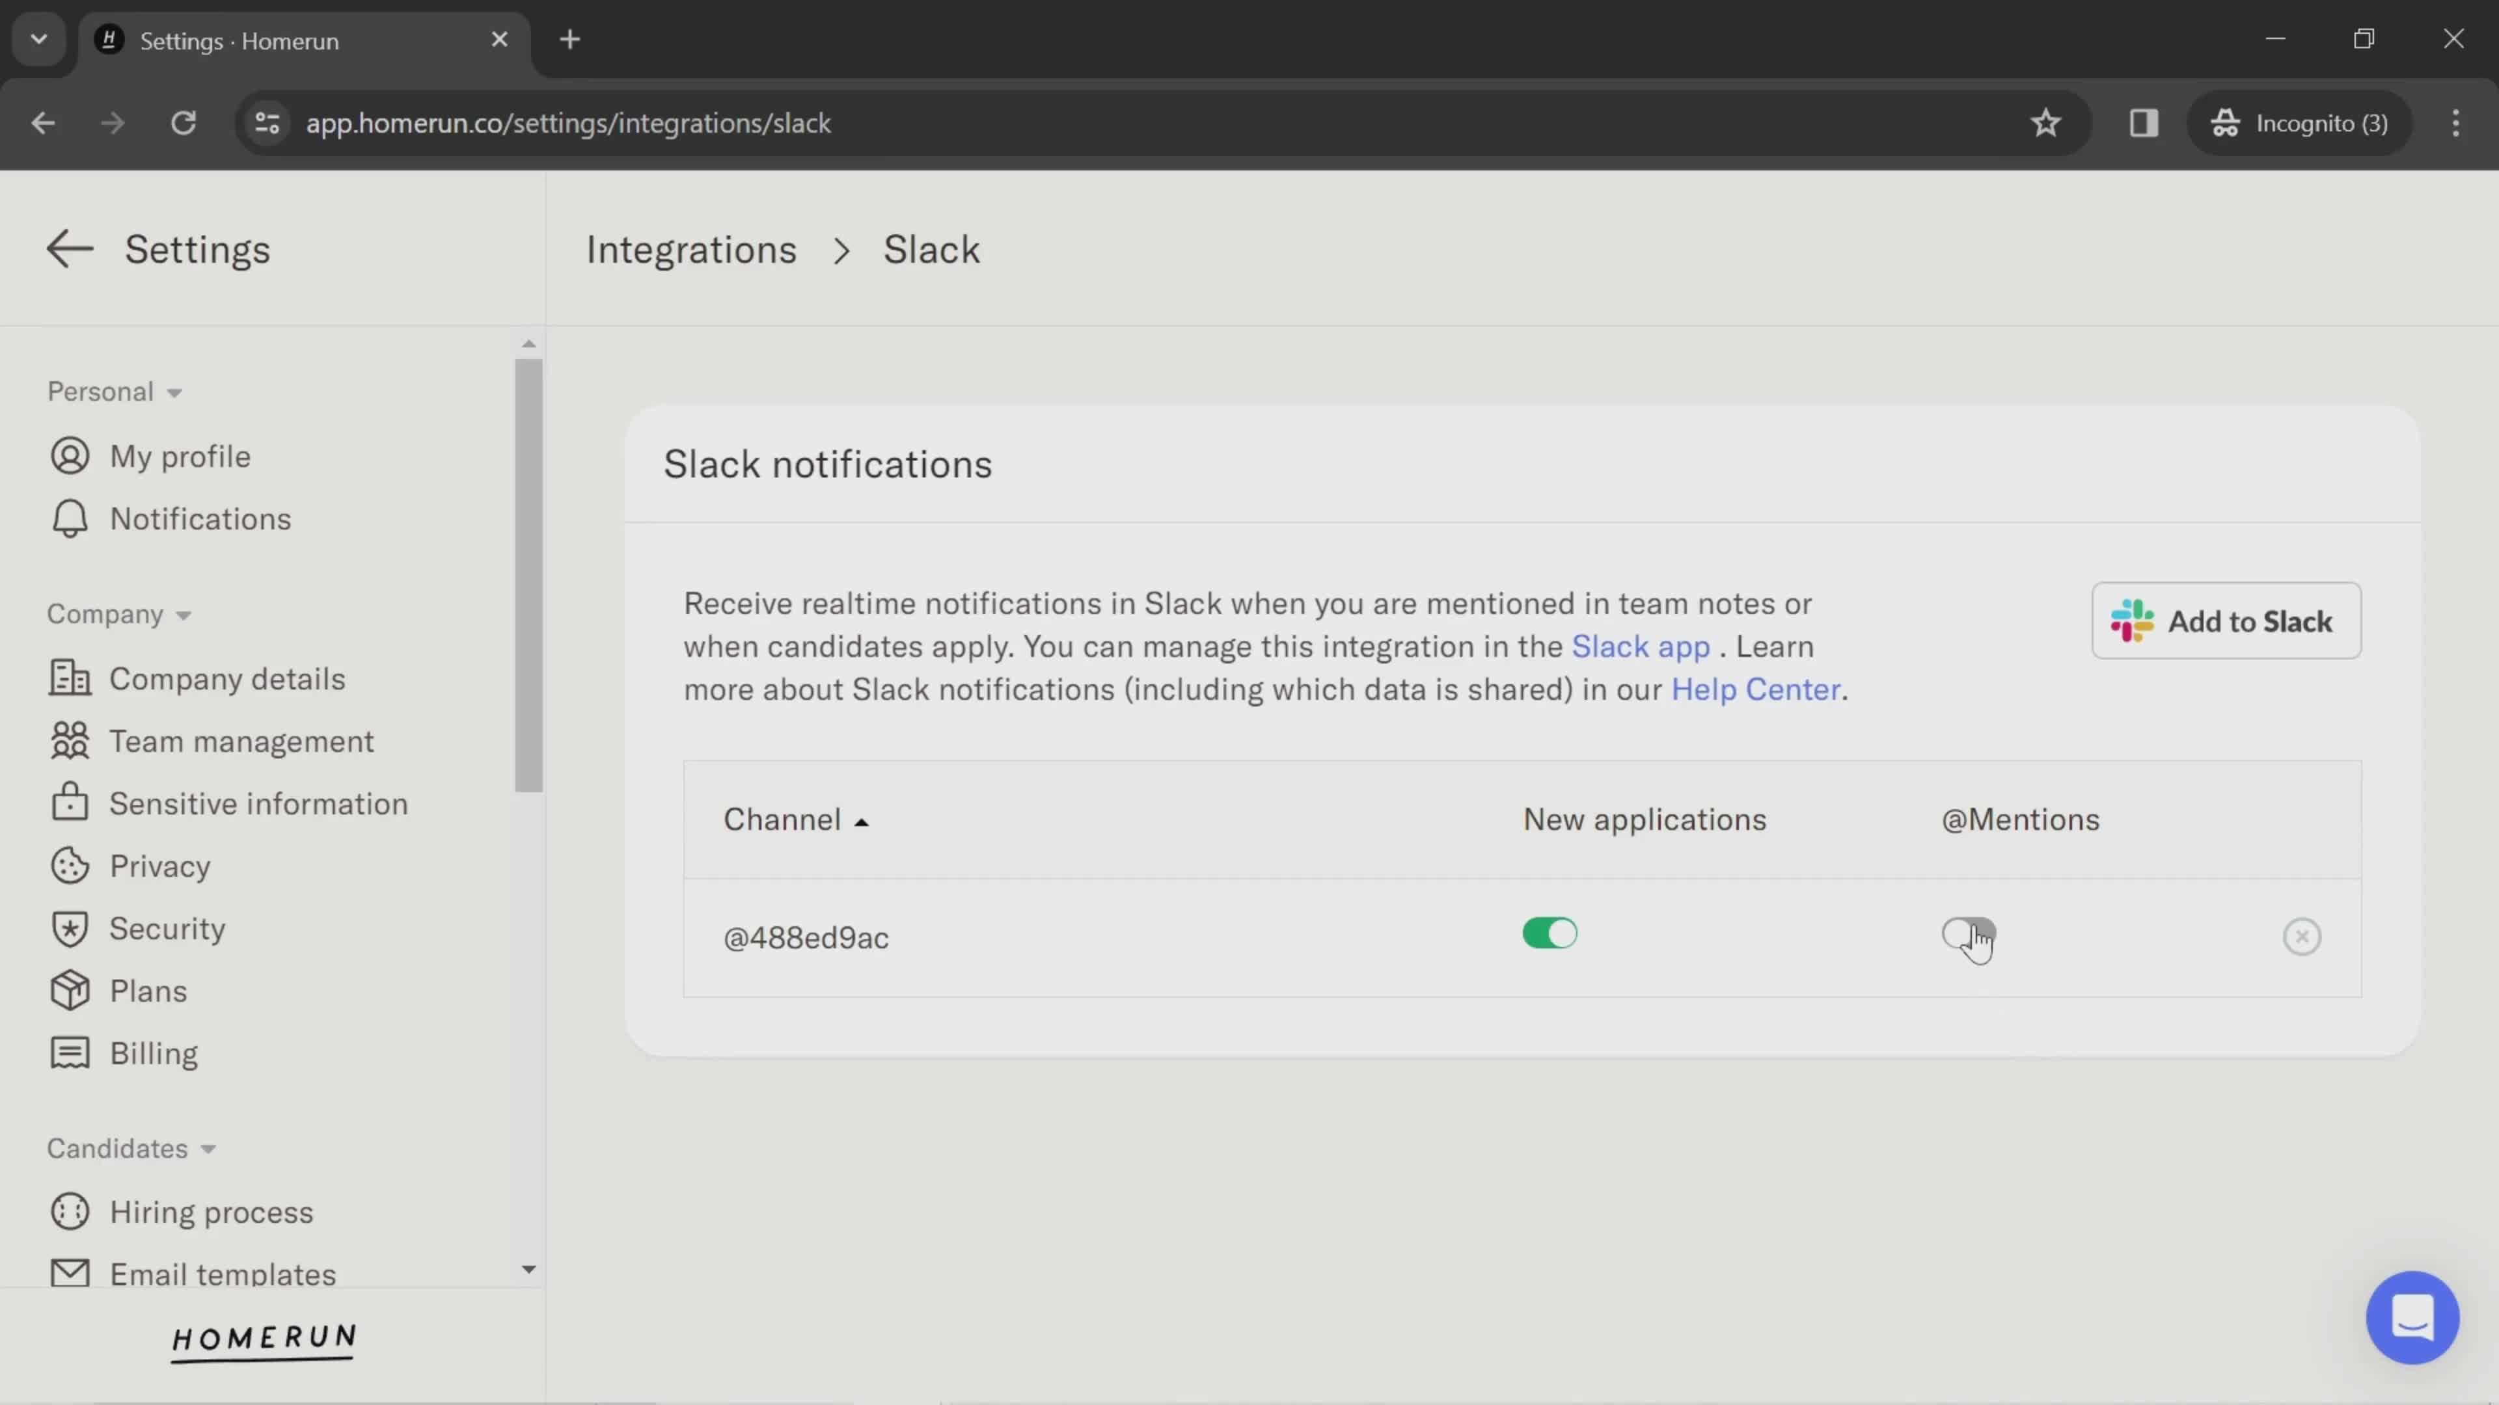Click the cookie icon for Privacy
Viewport: 2499px width, 1405px height.
click(70, 866)
